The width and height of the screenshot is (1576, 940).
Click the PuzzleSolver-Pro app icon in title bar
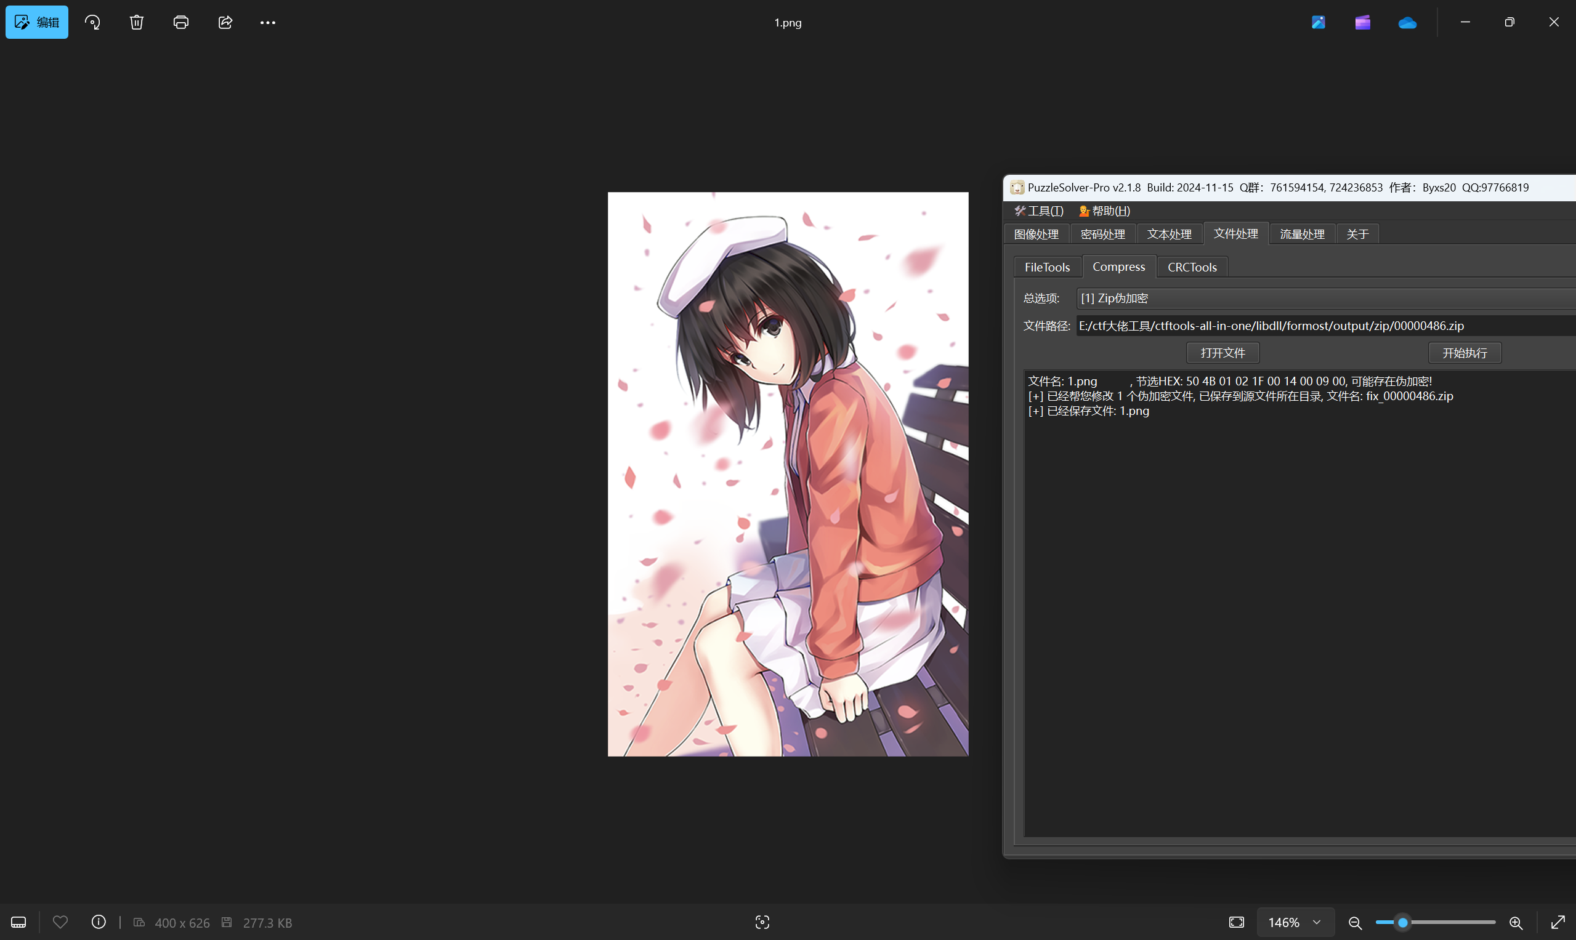pyautogui.click(x=1017, y=188)
